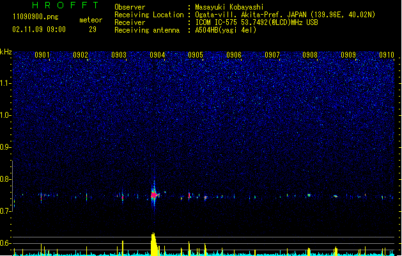Click the vertical echo streak near 0902
Screen dimensions: 402x256
[87, 196]
